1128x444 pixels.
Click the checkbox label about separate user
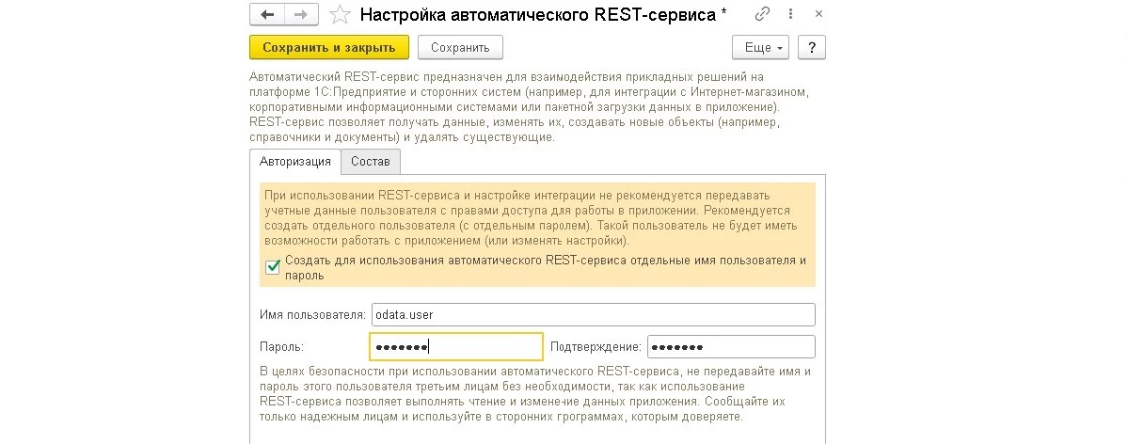[x=545, y=268]
